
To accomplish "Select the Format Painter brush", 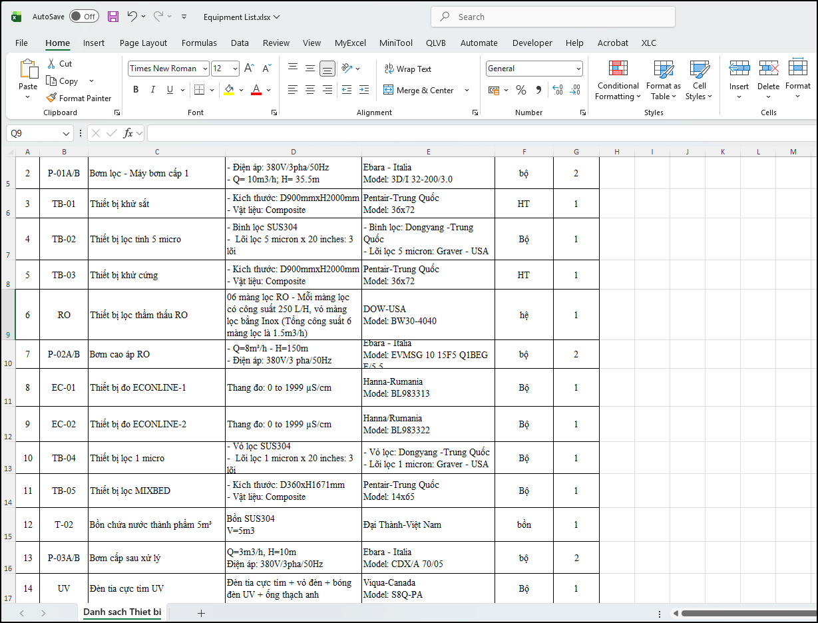I will pos(51,98).
